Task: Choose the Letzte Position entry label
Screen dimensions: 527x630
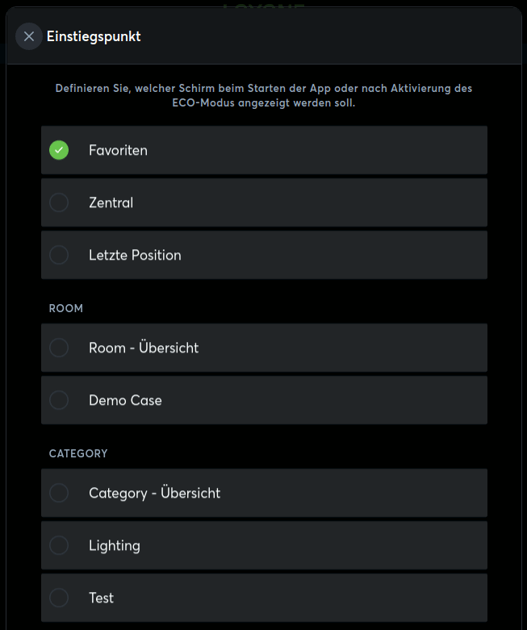Action: click(x=135, y=255)
